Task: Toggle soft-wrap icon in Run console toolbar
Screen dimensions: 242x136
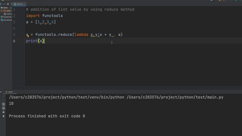Action: tap(3, 104)
